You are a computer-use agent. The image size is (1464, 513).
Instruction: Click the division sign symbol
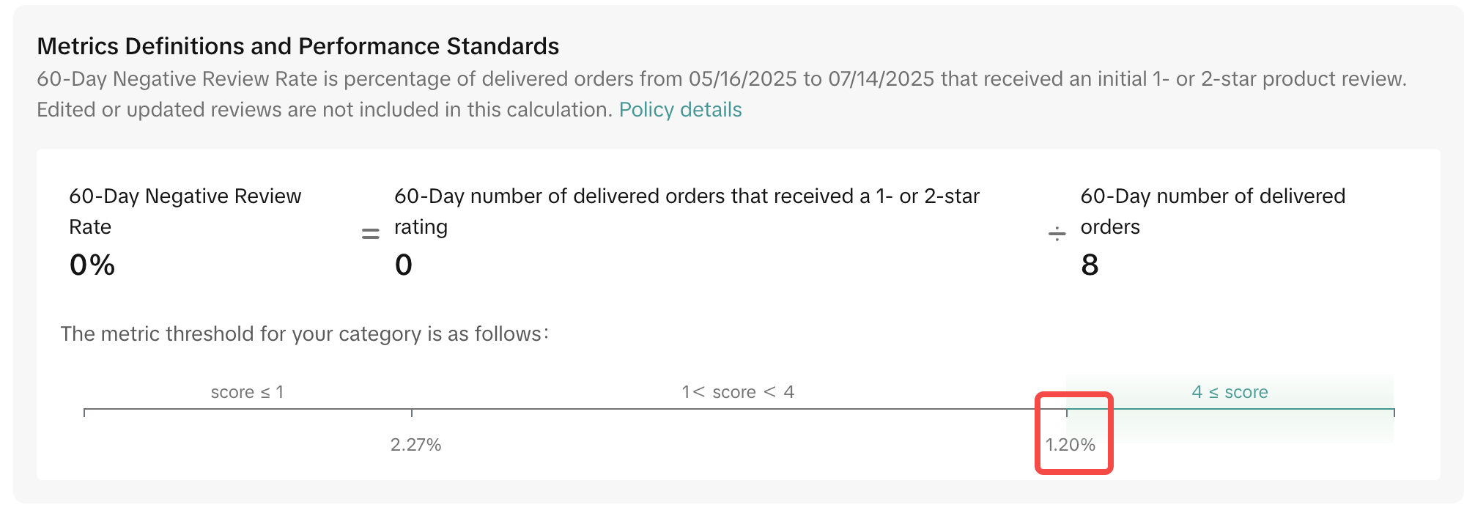point(1057,234)
